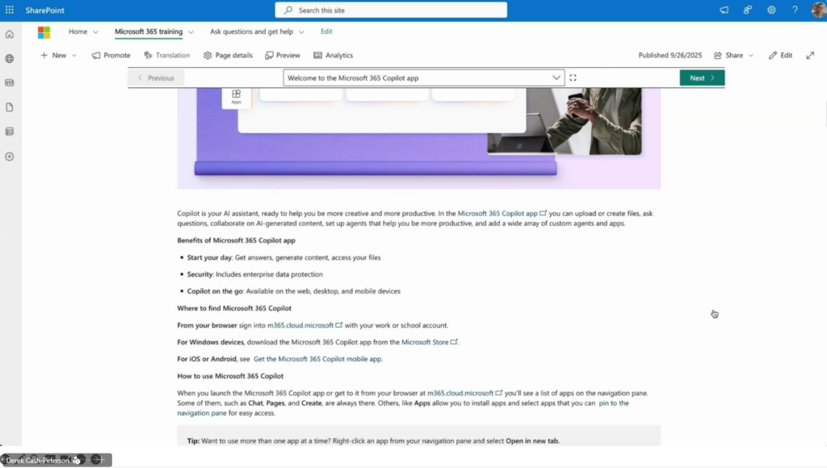The width and height of the screenshot is (827, 468).
Task: Select Ask questions and get help menu
Action: click(252, 31)
